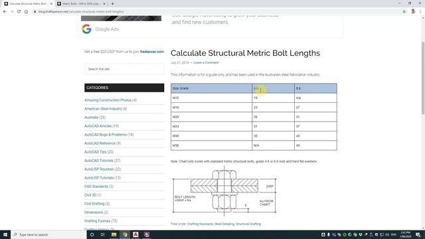Open the Structural Drafting filed-under link

pyautogui.click(x=248, y=224)
